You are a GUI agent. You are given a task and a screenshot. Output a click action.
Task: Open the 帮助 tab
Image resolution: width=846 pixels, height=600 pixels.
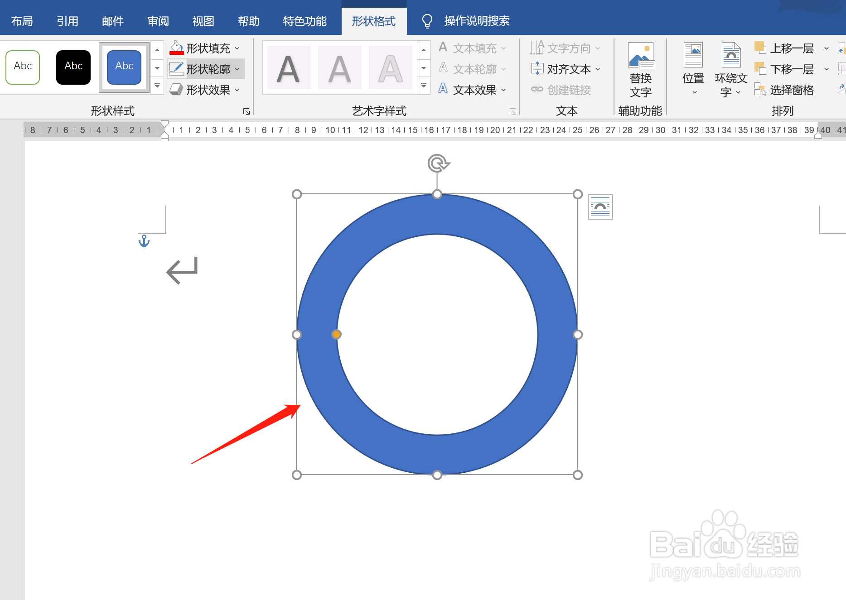(x=249, y=21)
